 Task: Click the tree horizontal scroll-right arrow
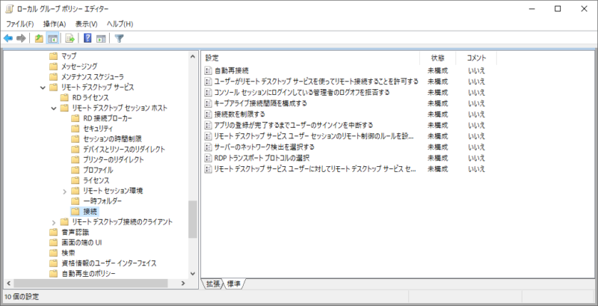[x=183, y=283]
